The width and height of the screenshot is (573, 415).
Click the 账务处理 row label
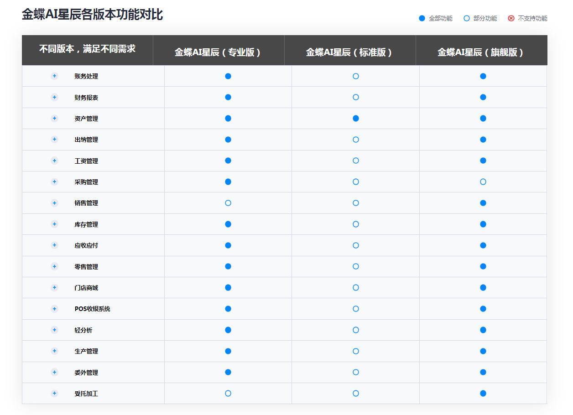tap(86, 76)
